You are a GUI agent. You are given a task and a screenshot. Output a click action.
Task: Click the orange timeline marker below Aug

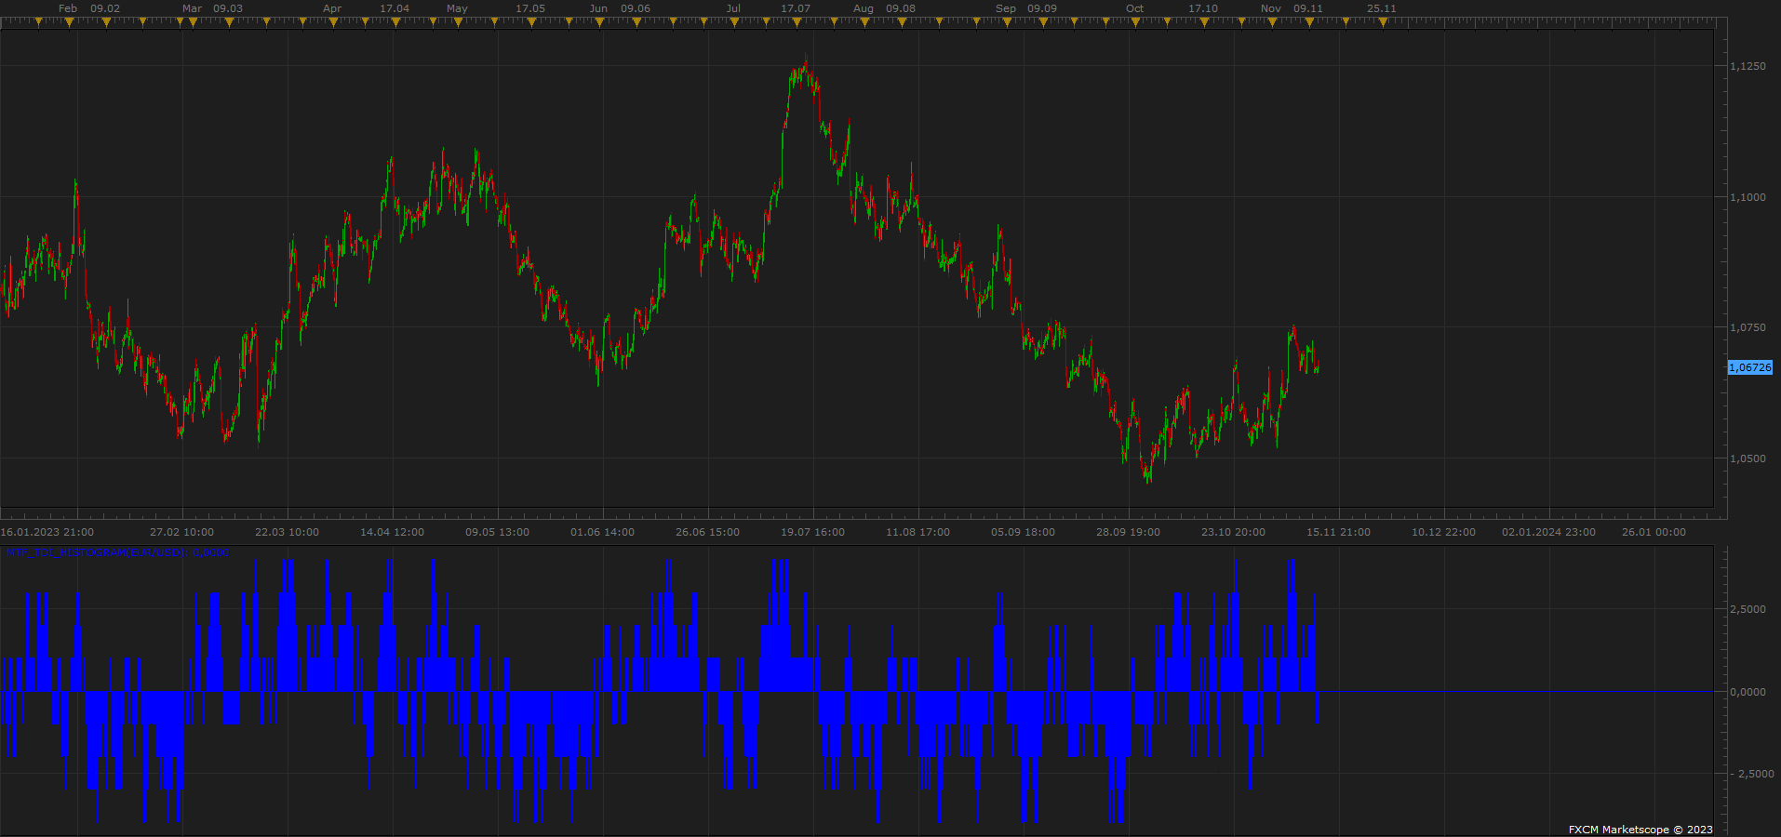tap(864, 22)
